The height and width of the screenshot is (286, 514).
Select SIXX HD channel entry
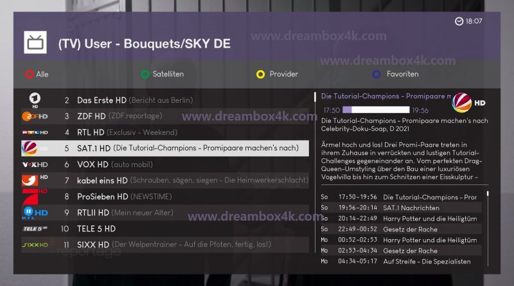click(165, 245)
